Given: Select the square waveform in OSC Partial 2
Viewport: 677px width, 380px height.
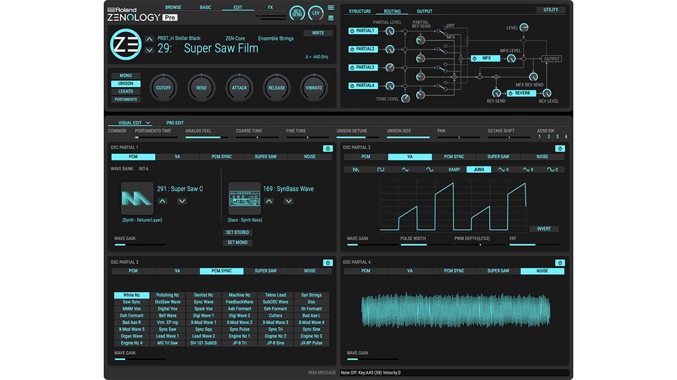Looking at the screenshot, I should click(380, 169).
